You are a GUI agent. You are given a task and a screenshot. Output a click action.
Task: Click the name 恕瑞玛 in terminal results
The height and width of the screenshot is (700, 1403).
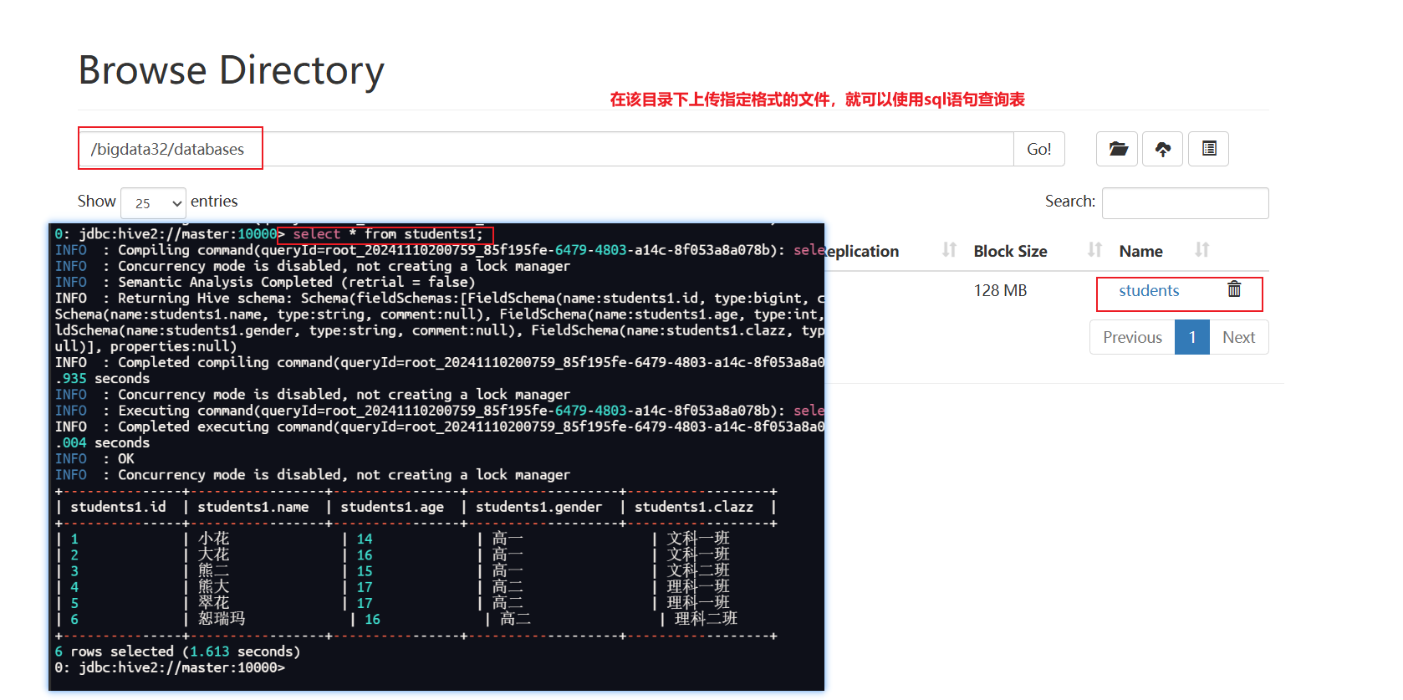pyautogui.click(x=222, y=619)
